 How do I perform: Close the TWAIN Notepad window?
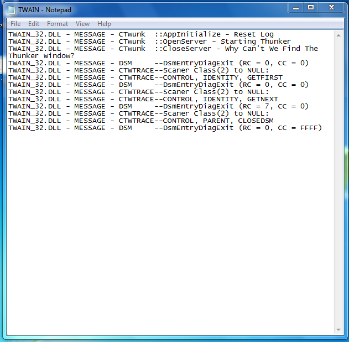click(x=331, y=8)
